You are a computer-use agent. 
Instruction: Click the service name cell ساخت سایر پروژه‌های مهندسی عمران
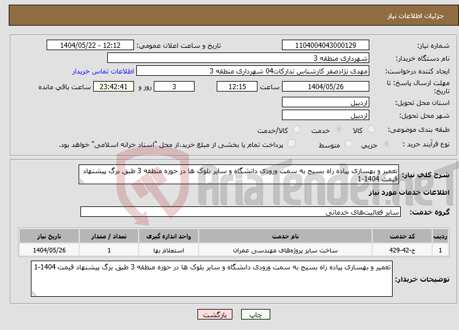285,250
